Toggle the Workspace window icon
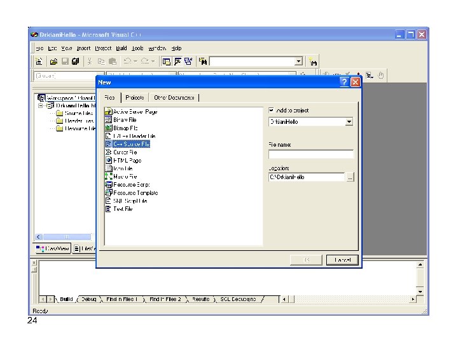The image size is (458, 343). click(x=167, y=62)
